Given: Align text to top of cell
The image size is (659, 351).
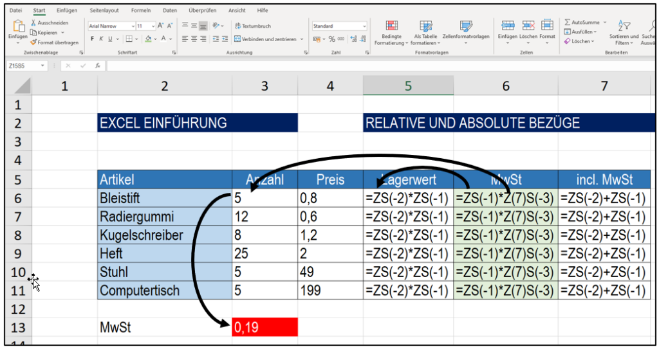Looking at the screenshot, I should coord(185,26).
